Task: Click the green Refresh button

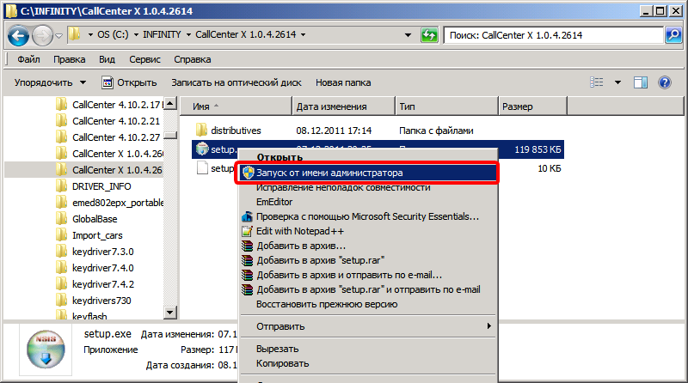Action: (429, 35)
